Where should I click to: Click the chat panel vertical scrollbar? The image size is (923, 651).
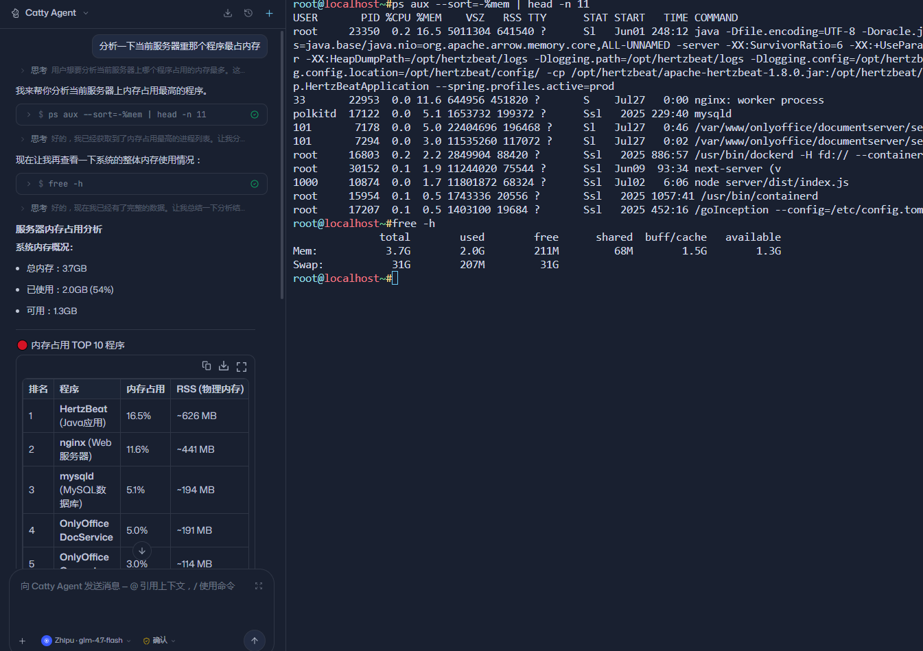[282, 165]
